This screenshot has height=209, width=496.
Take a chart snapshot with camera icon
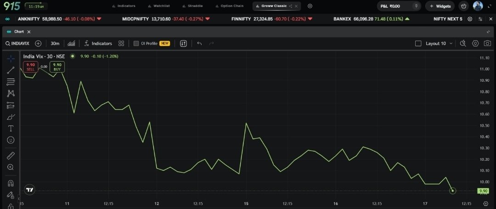pos(487,43)
